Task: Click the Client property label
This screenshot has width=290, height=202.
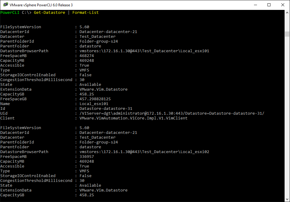Action: click(x=8, y=118)
